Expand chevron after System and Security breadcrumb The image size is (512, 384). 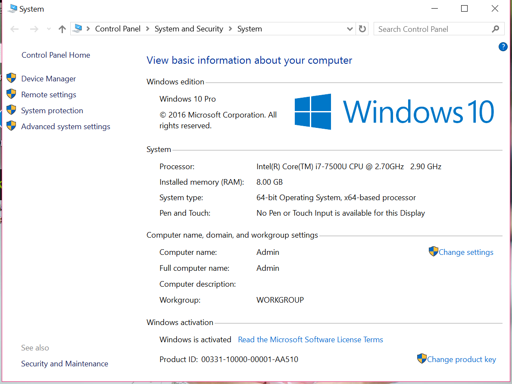[230, 29]
